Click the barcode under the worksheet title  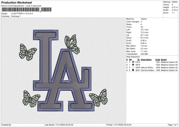click(x=26, y=10)
